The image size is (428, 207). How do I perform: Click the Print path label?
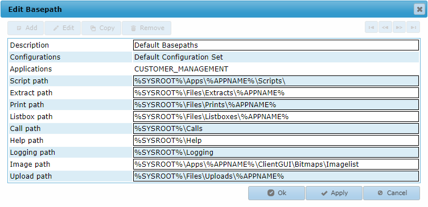point(27,105)
